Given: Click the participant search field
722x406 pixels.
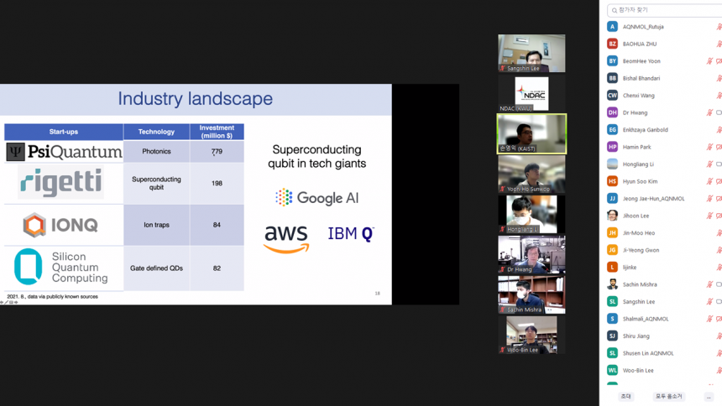Looking at the screenshot, I should point(664,10).
